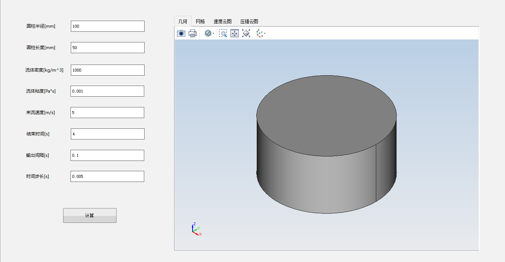Screen dimensions: 505x262
Task: Click the 圆柱半径[mm] label
Action: (41, 26)
